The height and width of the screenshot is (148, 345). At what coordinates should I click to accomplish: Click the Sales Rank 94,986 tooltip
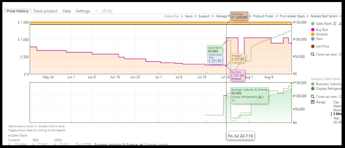(215, 50)
